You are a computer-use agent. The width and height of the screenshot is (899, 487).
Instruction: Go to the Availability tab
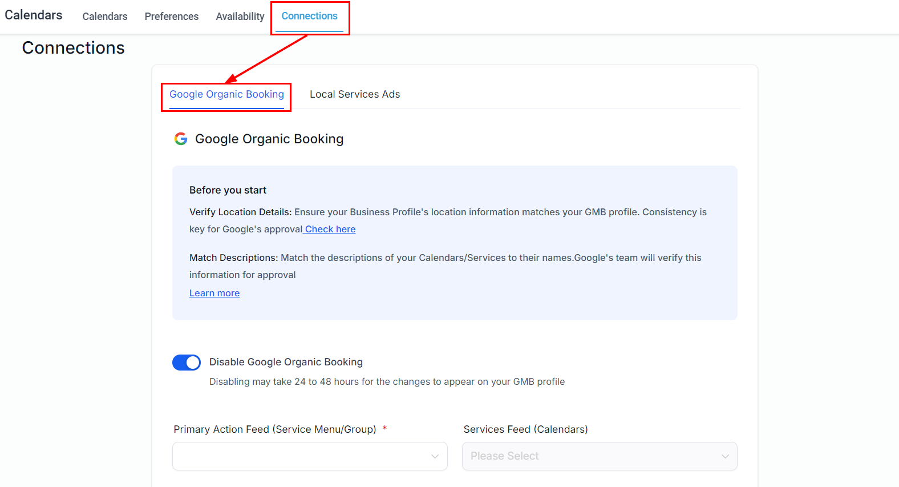tap(240, 17)
